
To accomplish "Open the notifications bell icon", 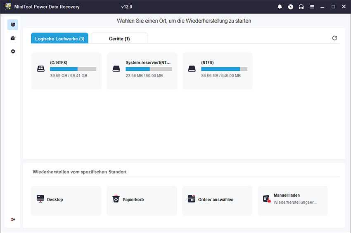I will click(280, 7).
